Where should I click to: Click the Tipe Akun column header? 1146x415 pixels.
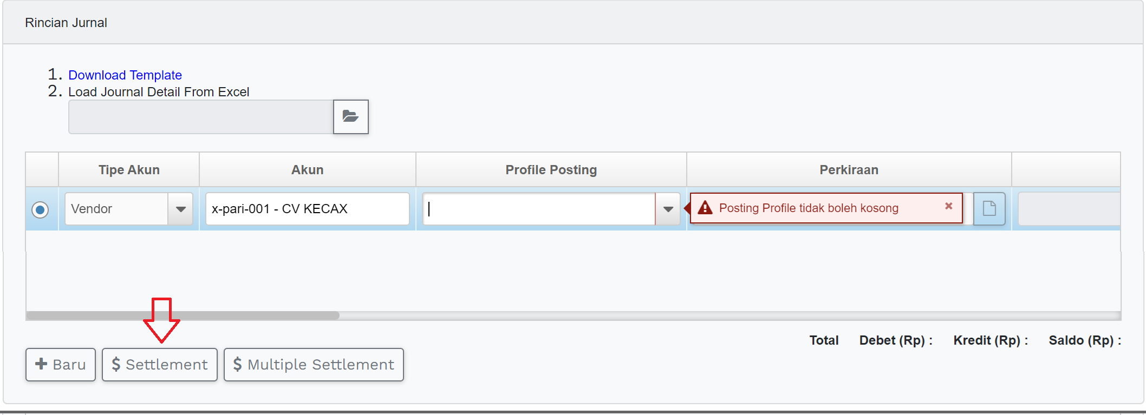point(129,170)
